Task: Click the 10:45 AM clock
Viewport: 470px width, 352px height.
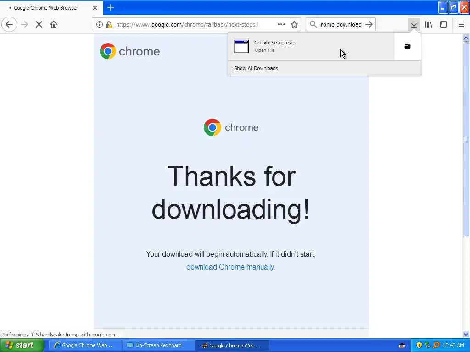Action: [x=453, y=345]
